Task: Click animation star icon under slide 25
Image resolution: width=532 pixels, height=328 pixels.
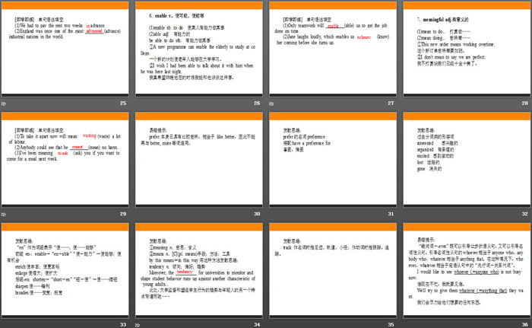Action: (4, 103)
